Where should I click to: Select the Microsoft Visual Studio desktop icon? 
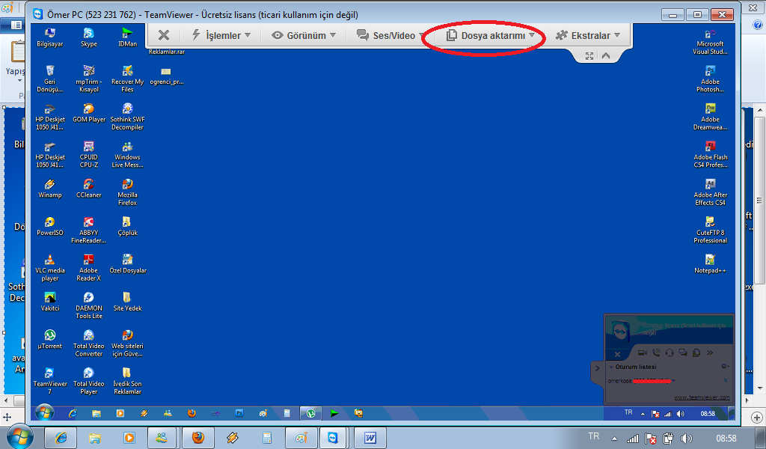[711, 41]
